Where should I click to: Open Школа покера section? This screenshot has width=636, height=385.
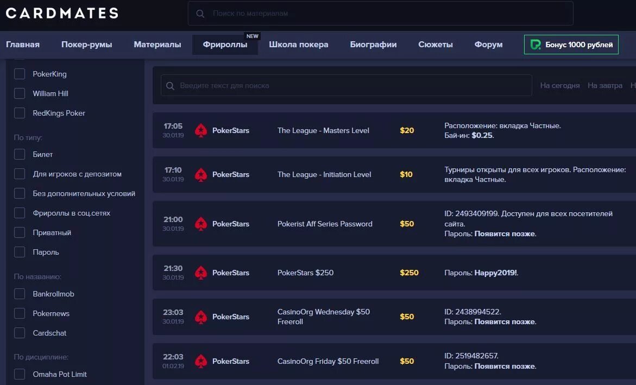(299, 45)
